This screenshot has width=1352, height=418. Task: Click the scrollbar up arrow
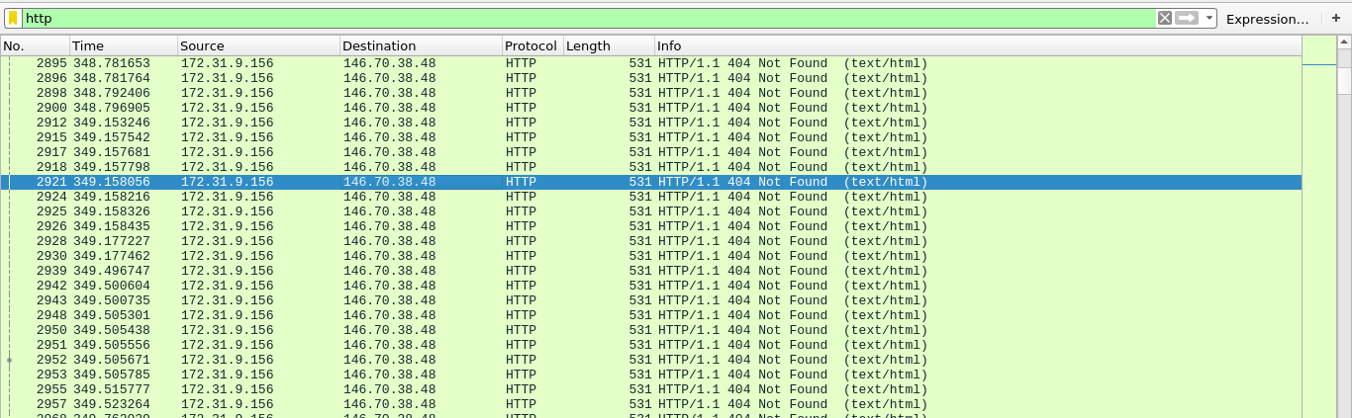pos(1343,45)
